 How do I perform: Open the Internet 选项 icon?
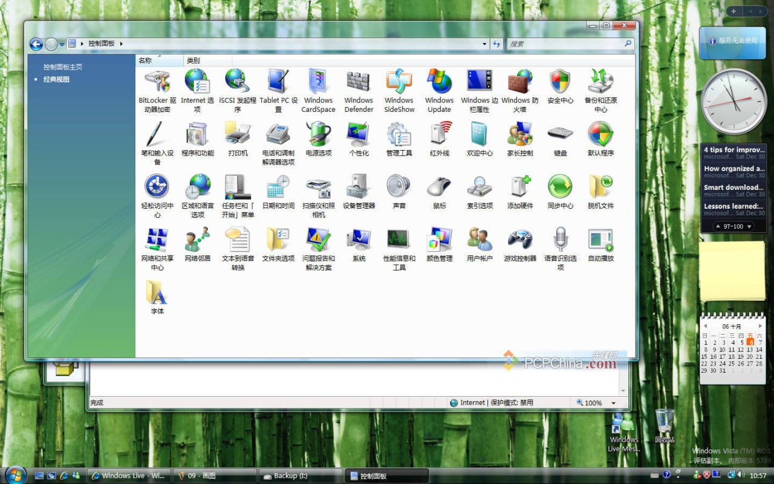[197, 81]
